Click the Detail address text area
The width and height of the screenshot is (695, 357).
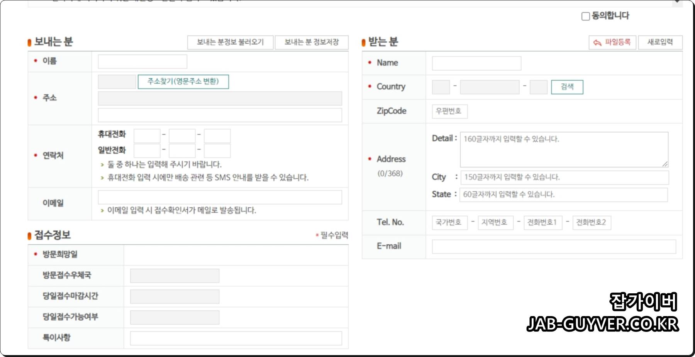point(564,150)
